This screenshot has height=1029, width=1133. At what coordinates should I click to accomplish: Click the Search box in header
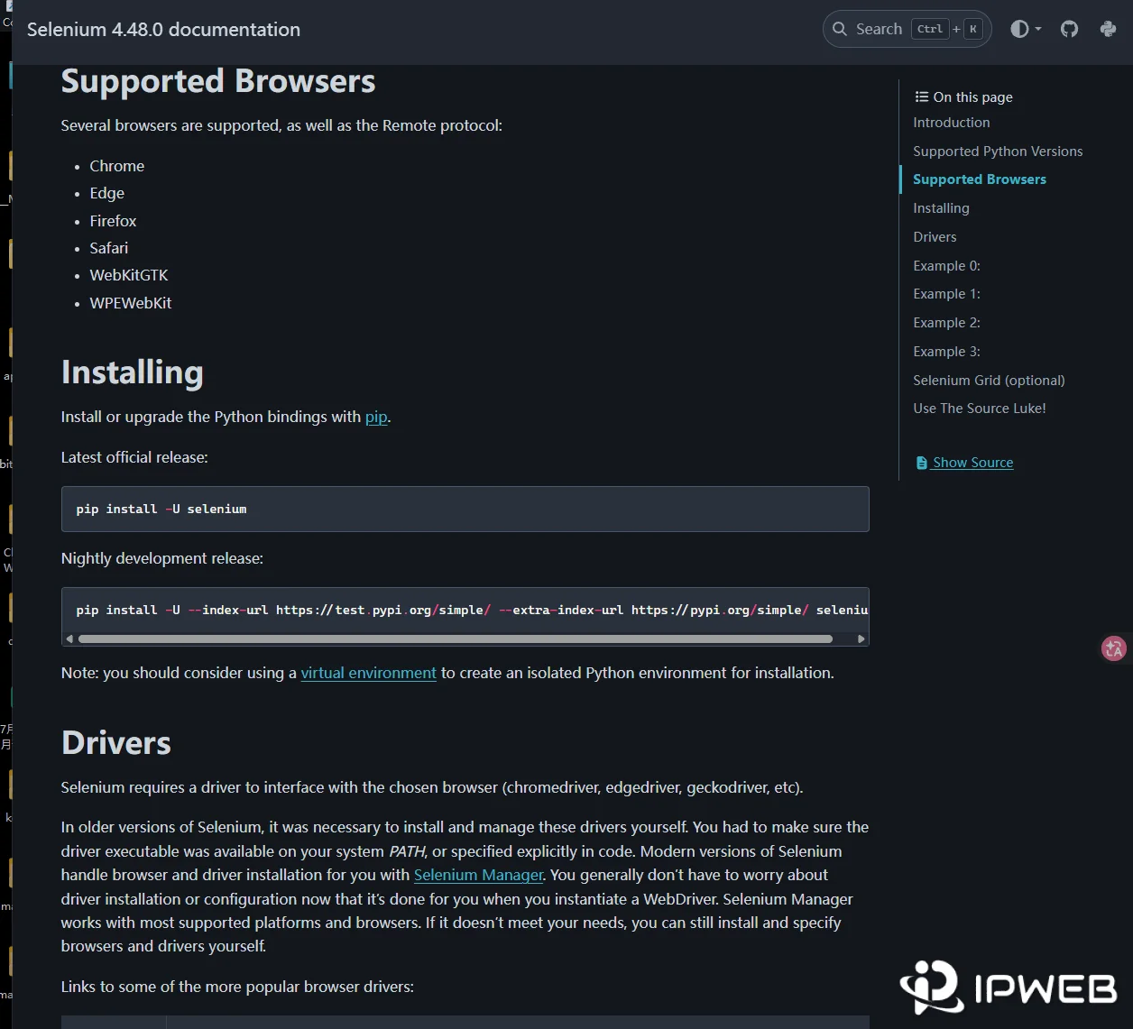[907, 29]
